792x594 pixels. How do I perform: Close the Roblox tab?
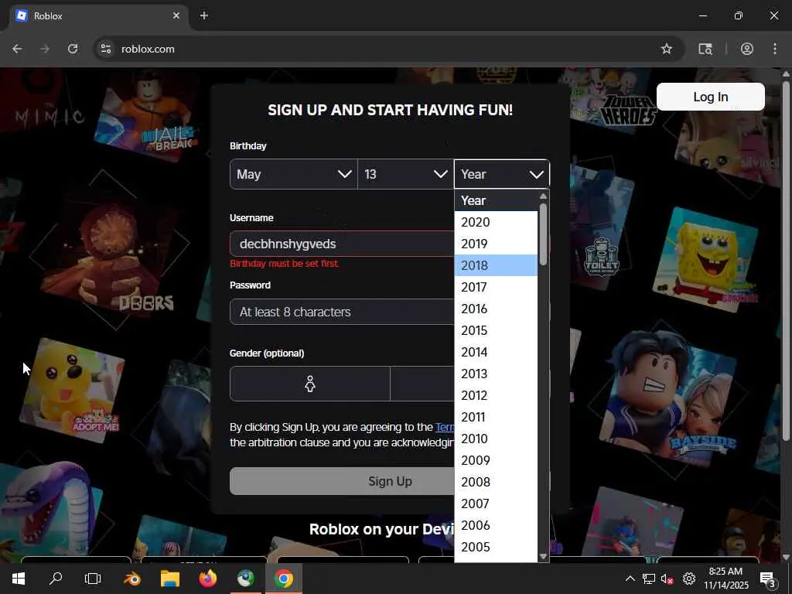(x=176, y=15)
